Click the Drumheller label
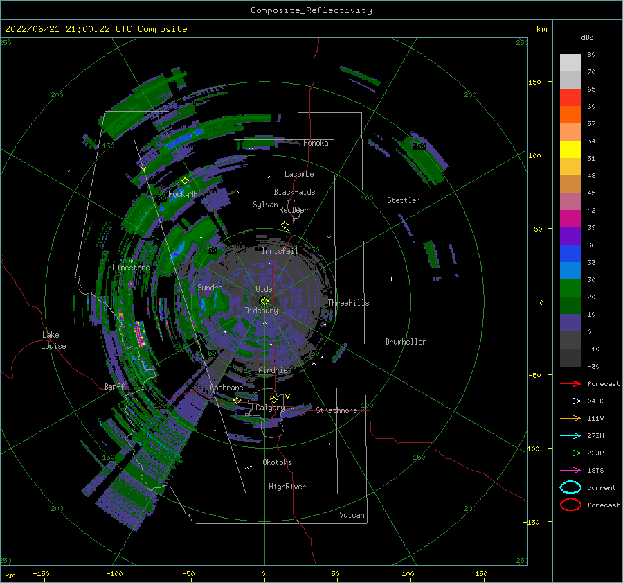This screenshot has height=583, width=623. coord(406,342)
